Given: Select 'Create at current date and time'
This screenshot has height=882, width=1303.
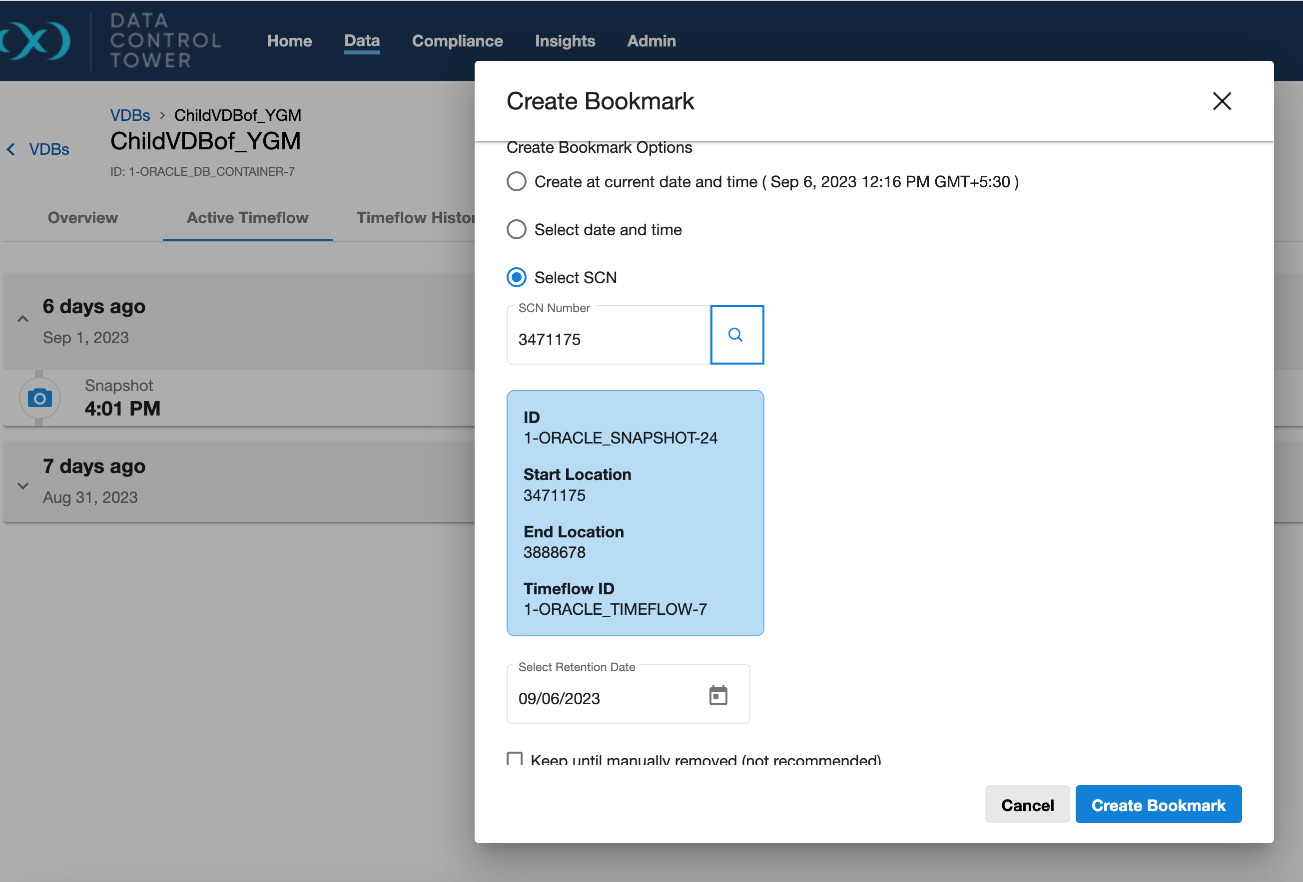Looking at the screenshot, I should (x=517, y=182).
